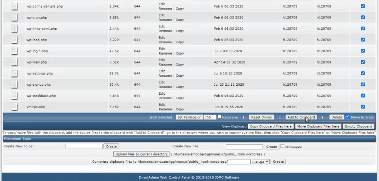Open the View Clipboard link
This screenshot has width=379, height=181.
234,126
